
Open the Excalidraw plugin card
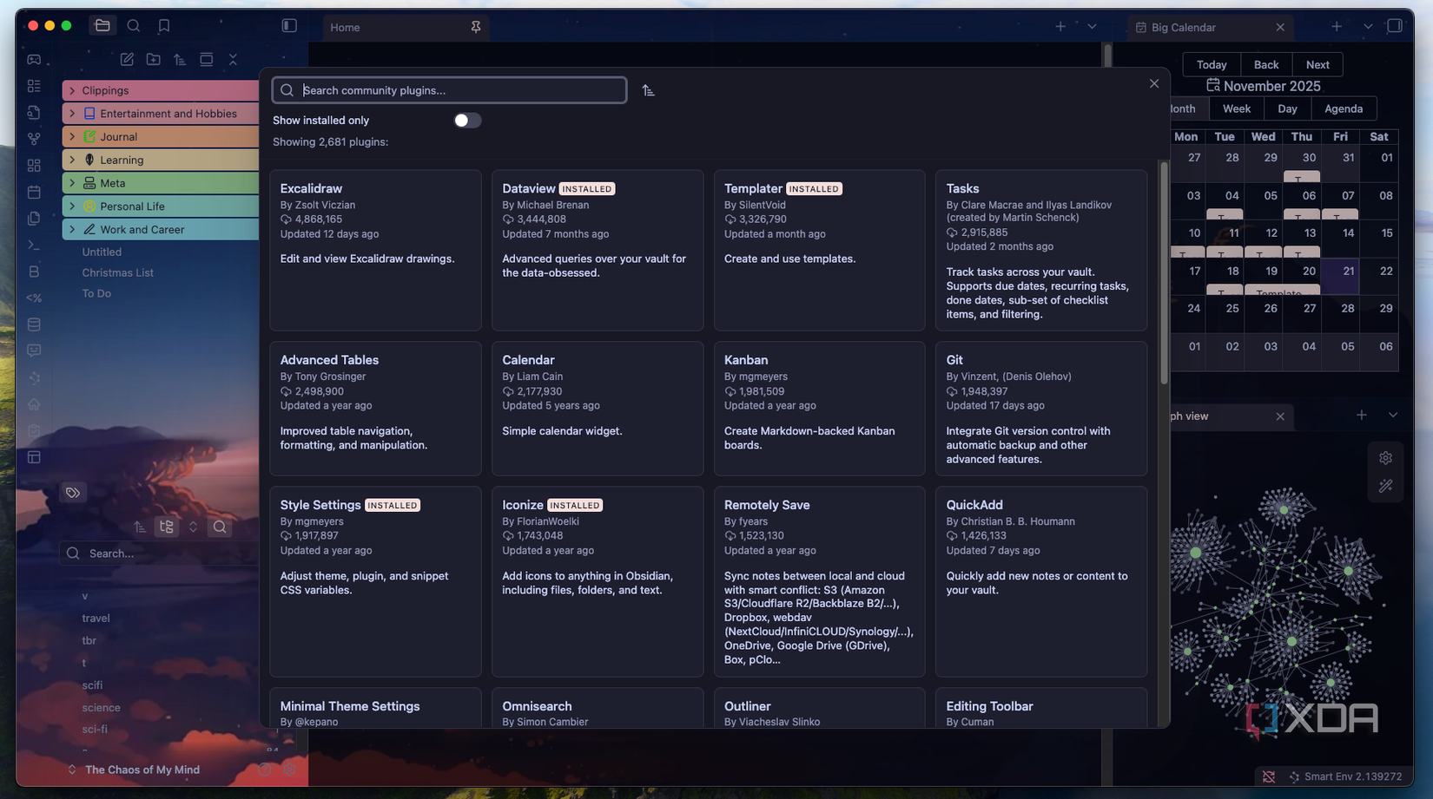point(375,250)
